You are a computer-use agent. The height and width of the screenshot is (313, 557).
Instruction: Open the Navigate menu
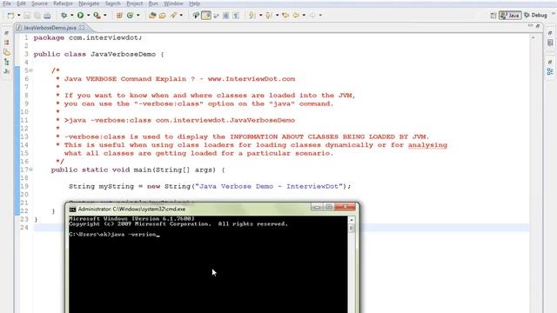pos(89,3)
